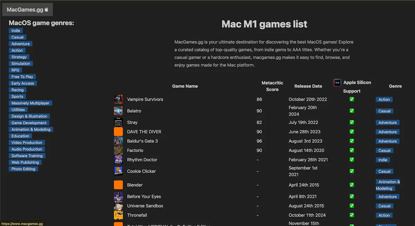Select Action genre in sidebar
The image size is (415, 226).
click(x=17, y=50)
